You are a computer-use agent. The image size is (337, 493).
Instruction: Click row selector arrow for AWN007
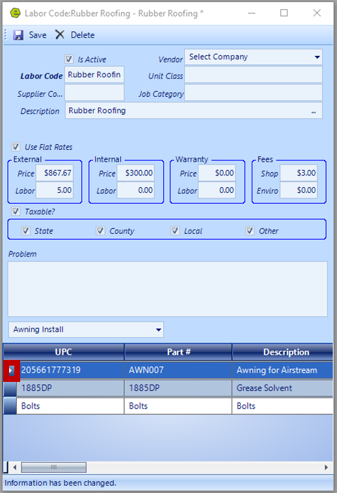(x=11, y=371)
